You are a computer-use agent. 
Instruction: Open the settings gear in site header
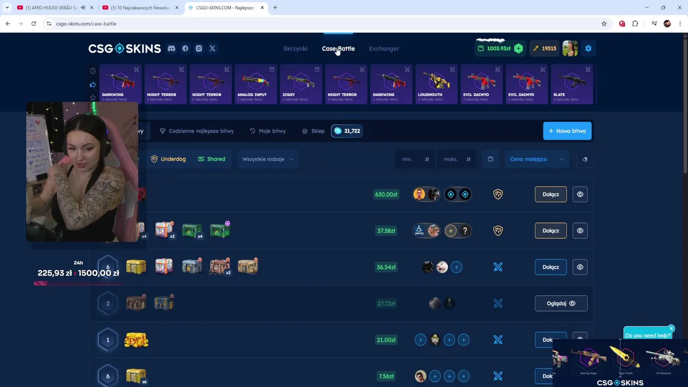pos(588,48)
